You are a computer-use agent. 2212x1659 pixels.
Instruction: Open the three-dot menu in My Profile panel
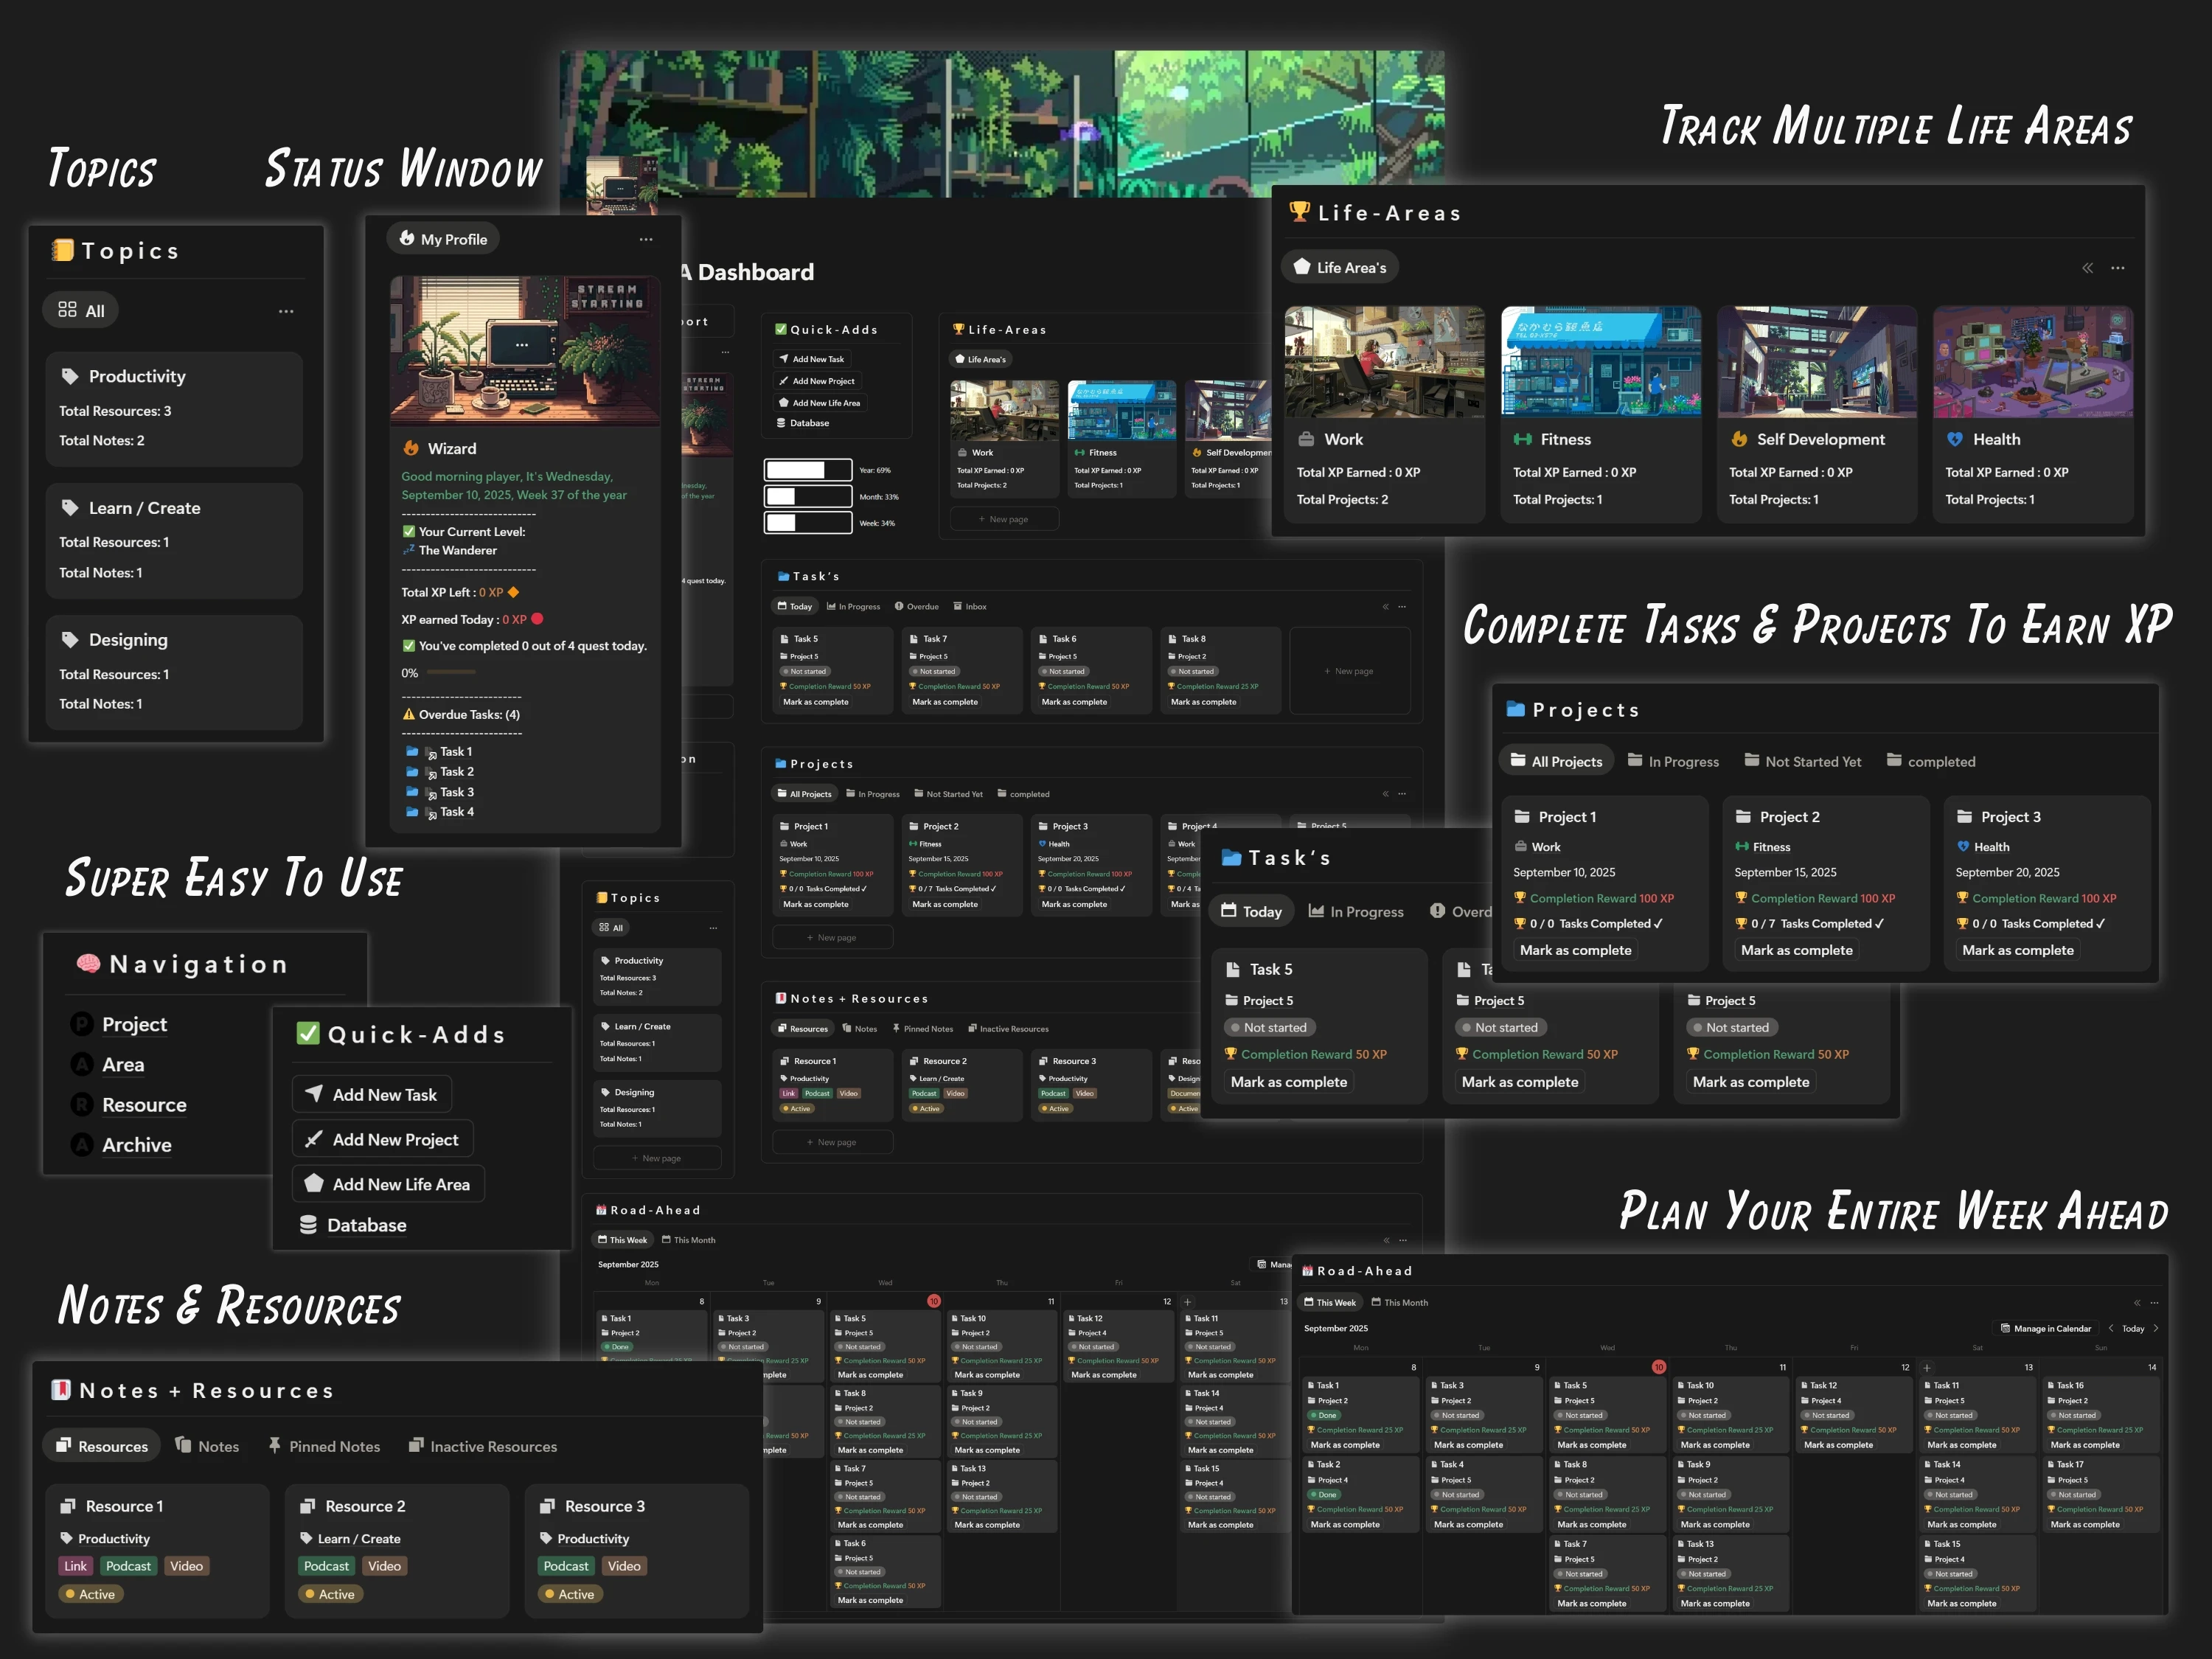tap(646, 239)
